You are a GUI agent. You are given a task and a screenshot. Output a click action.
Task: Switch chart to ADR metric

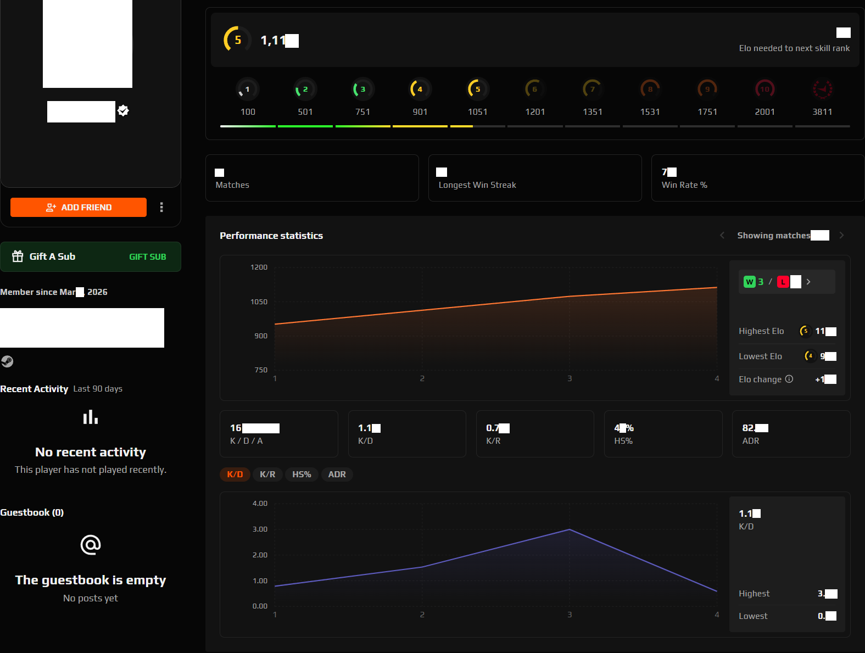click(337, 475)
